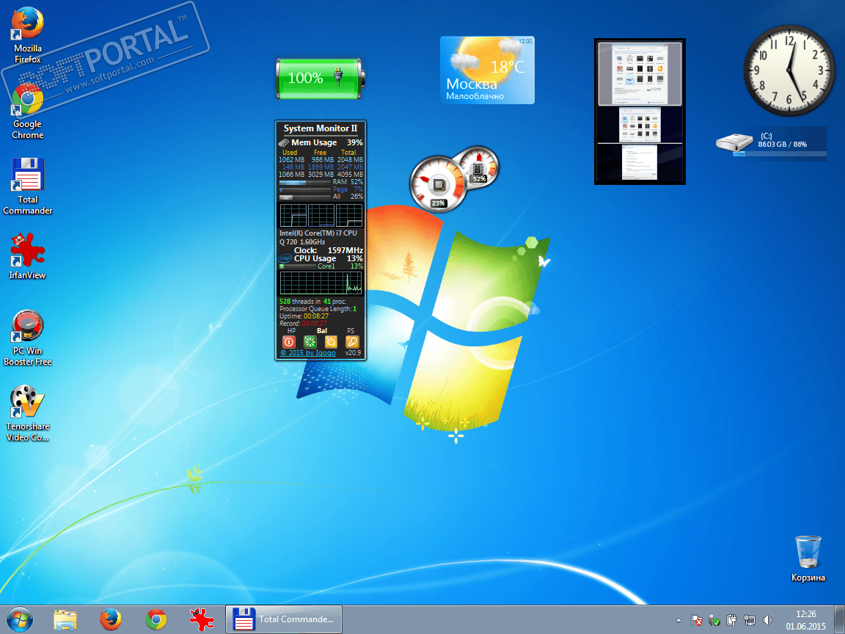Switch to the Total Commander taskbar button
Image resolution: width=845 pixels, height=634 pixels.
pos(284,619)
